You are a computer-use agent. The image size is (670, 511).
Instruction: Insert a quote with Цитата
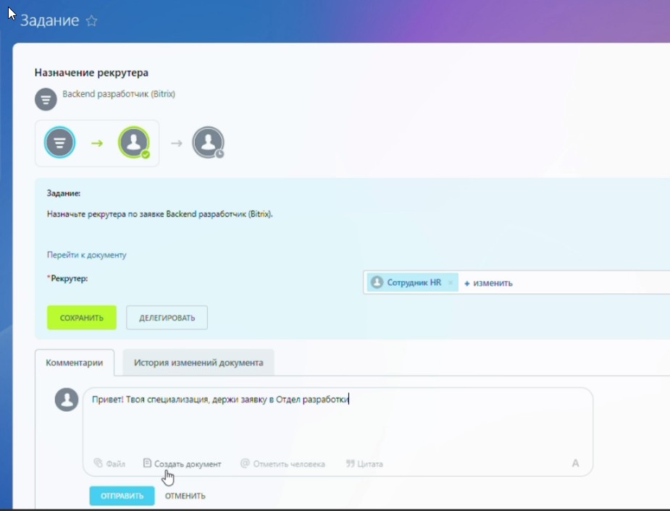click(364, 464)
